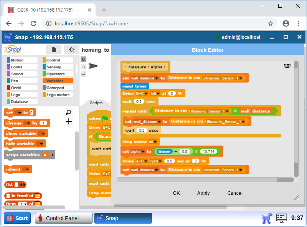Click the reset timer block
Screen dimensions: 307x227
pos(135,86)
